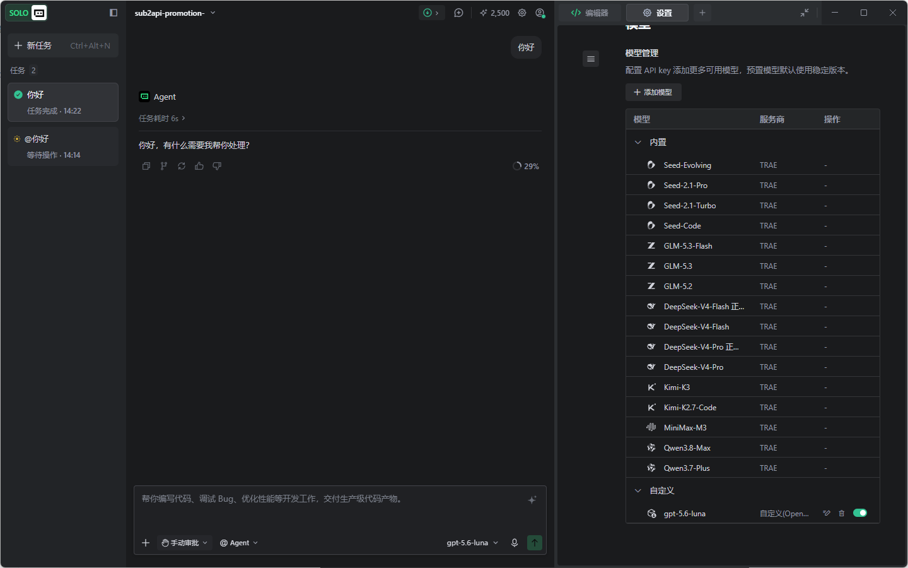The height and width of the screenshot is (568, 908).
Task: Add an attachment with the plus icon
Action: click(x=146, y=543)
